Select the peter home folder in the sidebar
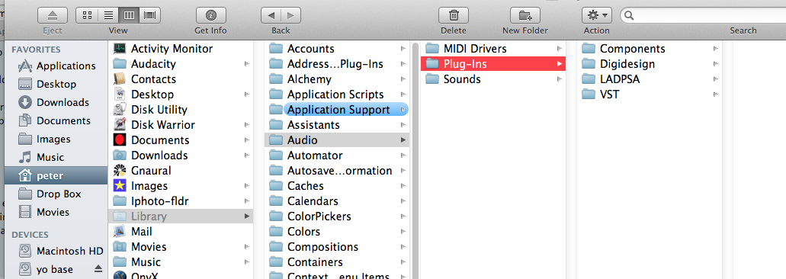This screenshot has width=786, height=279. 56,176
